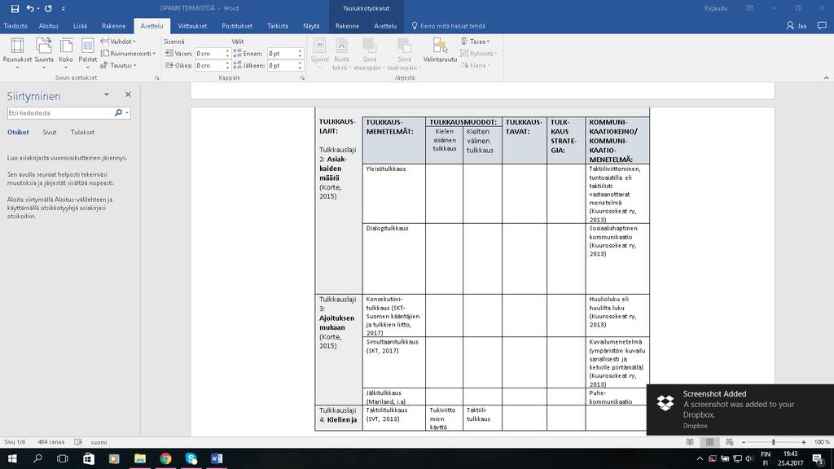Open Suunta page orientation menu

(44, 54)
